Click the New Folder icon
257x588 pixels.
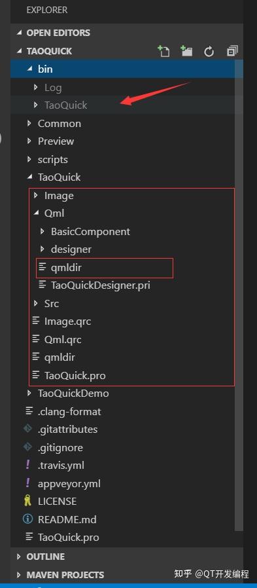tap(186, 51)
